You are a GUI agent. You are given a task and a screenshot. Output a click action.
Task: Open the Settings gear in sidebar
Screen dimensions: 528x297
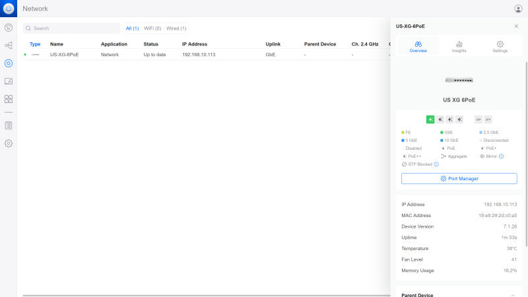[x=9, y=143]
